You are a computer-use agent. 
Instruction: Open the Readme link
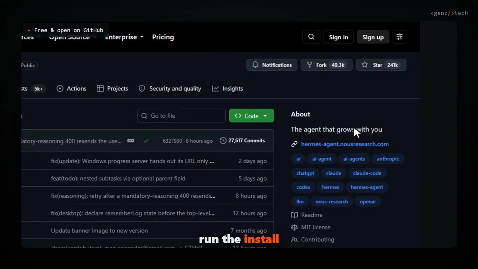pos(307,215)
